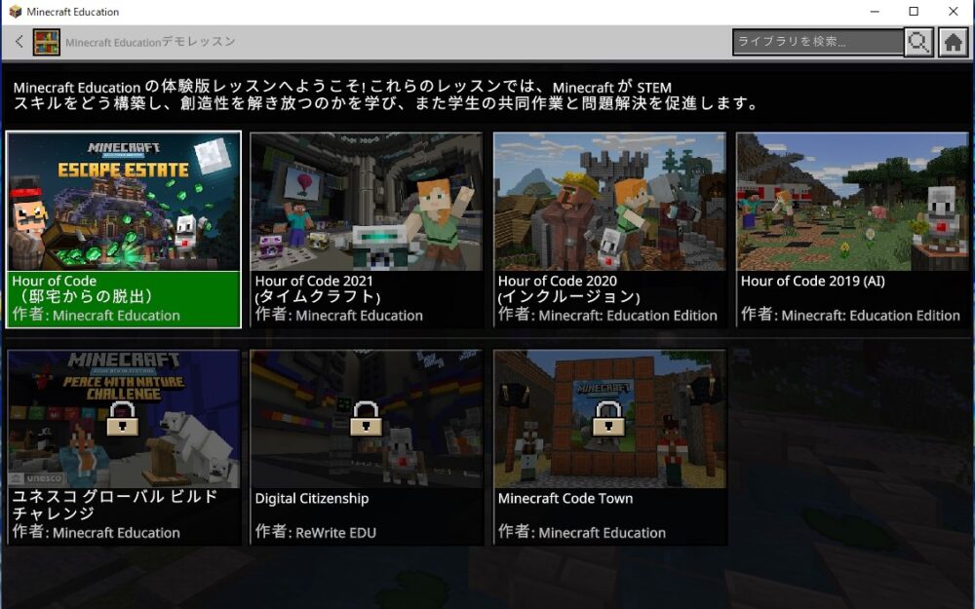The width and height of the screenshot is (975, 609).
Task: Go to the home screen icon
Action: (x=953, y=42)
